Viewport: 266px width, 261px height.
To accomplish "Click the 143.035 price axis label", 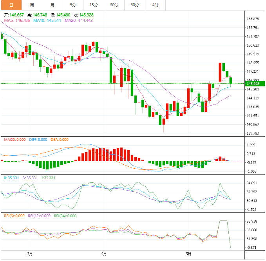I will click(253, 107).
